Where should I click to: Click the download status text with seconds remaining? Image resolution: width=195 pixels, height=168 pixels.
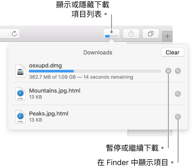pos(81,77)
